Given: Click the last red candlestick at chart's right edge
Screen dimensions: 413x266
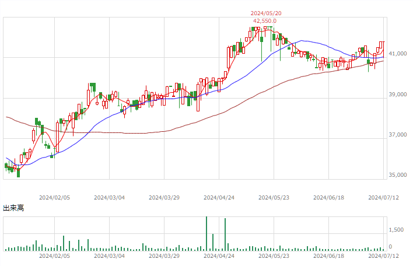Looking at the screenshot, I should pyautogui.click(x=383, y=49).
